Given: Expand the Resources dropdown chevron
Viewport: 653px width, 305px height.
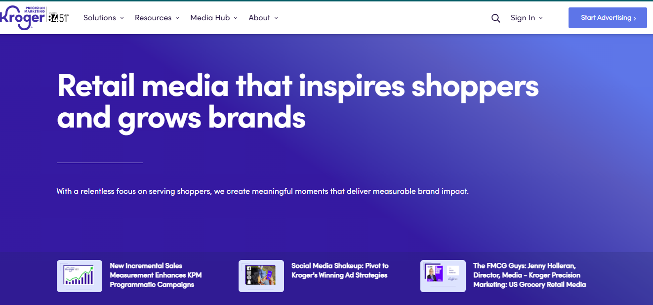Looking at the screenshot, I should pyautogui.click(x=177, y=18).
